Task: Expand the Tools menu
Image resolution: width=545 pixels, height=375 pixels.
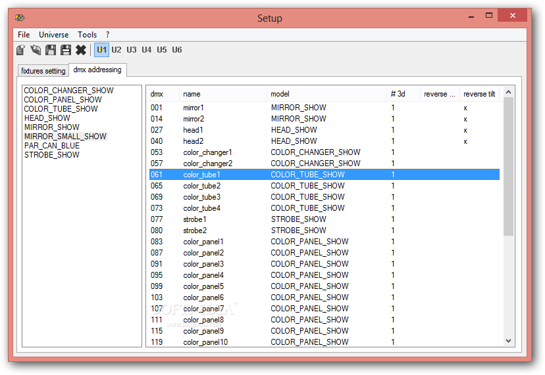Action: (x=88, y=35)
